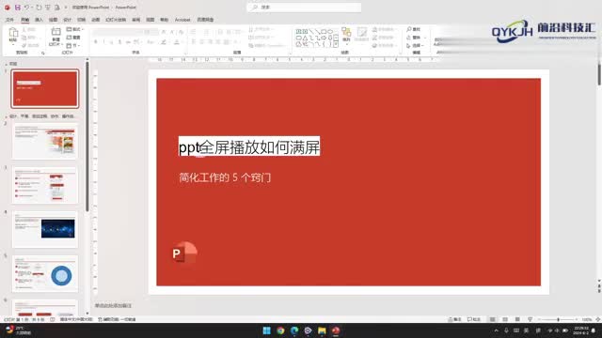Open File Explorer from taskbar
This screenshot has width=602, height=338.
click(x=322, y=330)
